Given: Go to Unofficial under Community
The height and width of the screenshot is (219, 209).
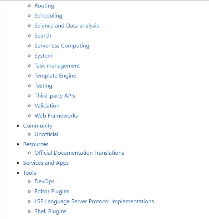Looking at the screenshot, I should 46,134.
